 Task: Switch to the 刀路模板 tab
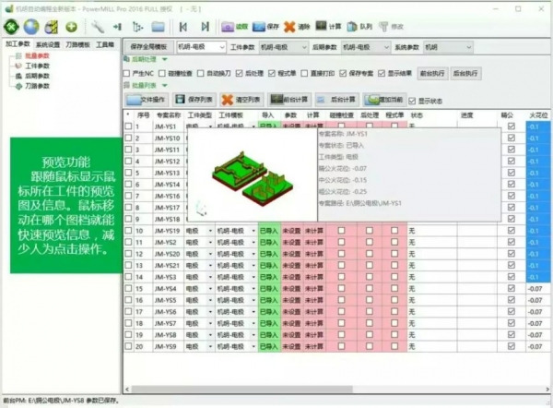[x=77, y=44]
